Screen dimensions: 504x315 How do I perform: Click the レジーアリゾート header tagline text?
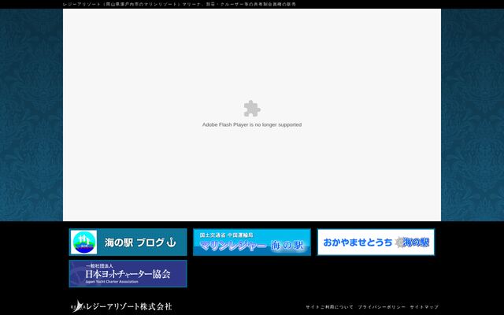pyautogui.click(x=180, y=4)
